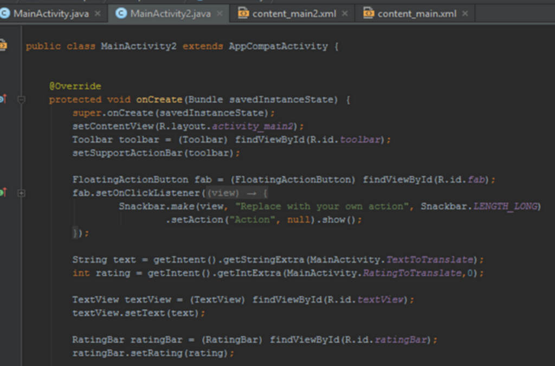Image resolution: width=555 pixels, height=366 pixels.
Task: Place cursor on the textView.setText(text) line
Action: pos(139,313)
